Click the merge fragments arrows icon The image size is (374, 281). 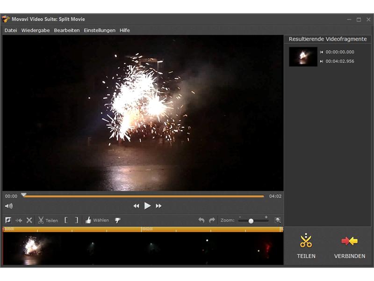19,220
